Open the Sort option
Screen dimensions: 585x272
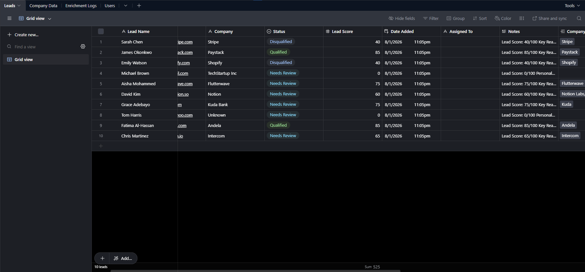click(480, 19)
